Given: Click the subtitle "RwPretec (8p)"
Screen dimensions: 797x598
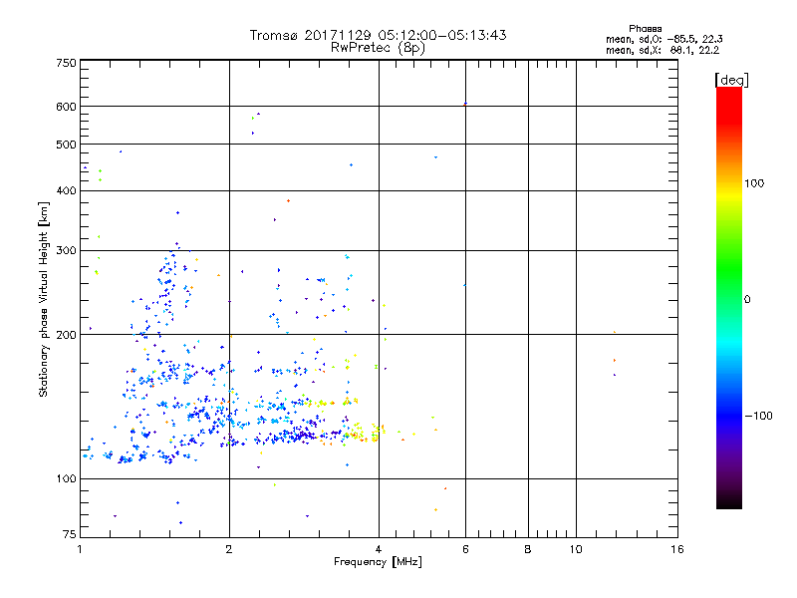Looking at the screenshot, I should tap(378, 48).
